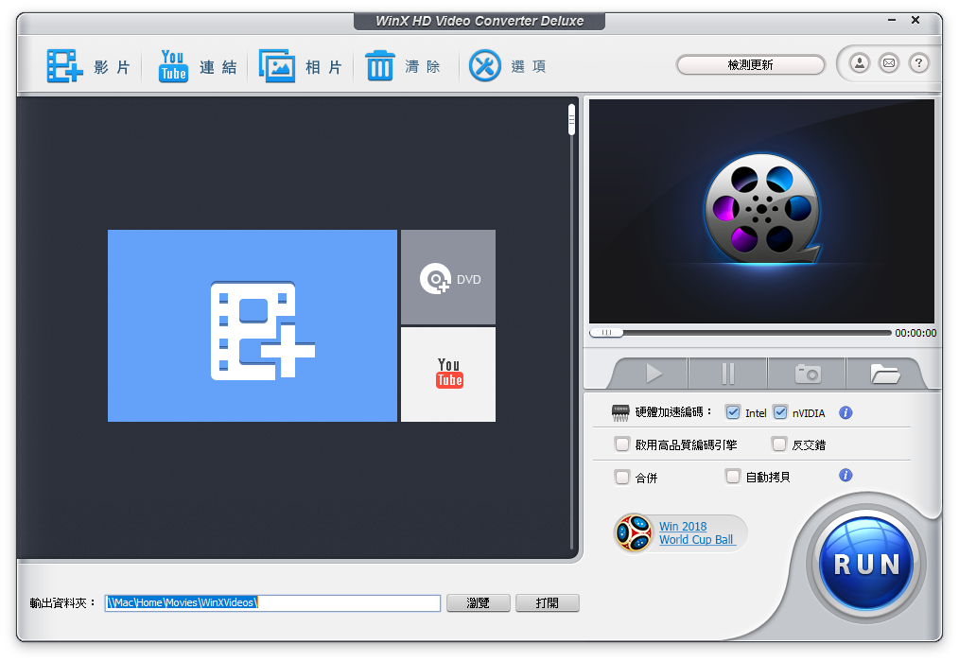Click the 打開 open button

(548, 602)
